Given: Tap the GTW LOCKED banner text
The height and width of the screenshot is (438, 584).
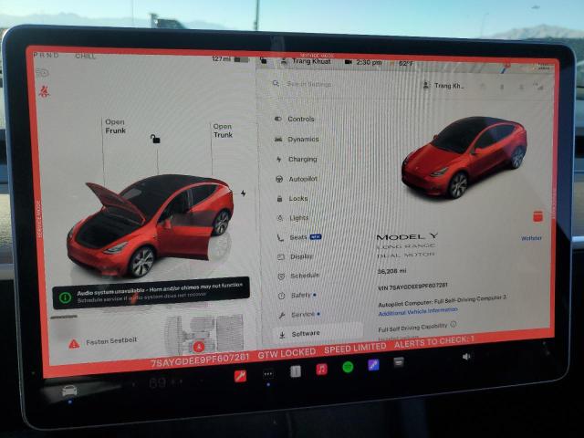Looking at the screenshot, I should coord(287,353).
